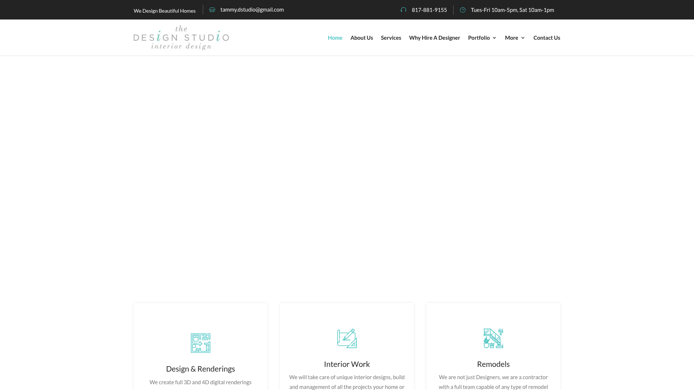Open Why Hire A Designer page
Viewport: 694px width, 390px height.
tap(434, 38)
